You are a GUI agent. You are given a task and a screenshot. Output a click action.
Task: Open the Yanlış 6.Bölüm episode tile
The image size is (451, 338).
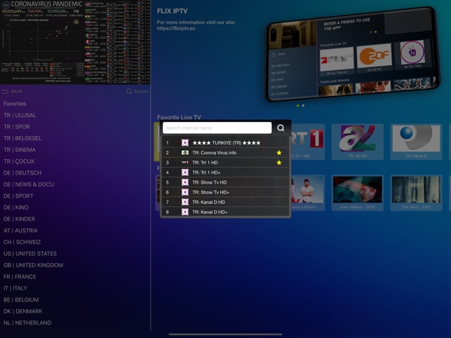(x=307, y=193)
